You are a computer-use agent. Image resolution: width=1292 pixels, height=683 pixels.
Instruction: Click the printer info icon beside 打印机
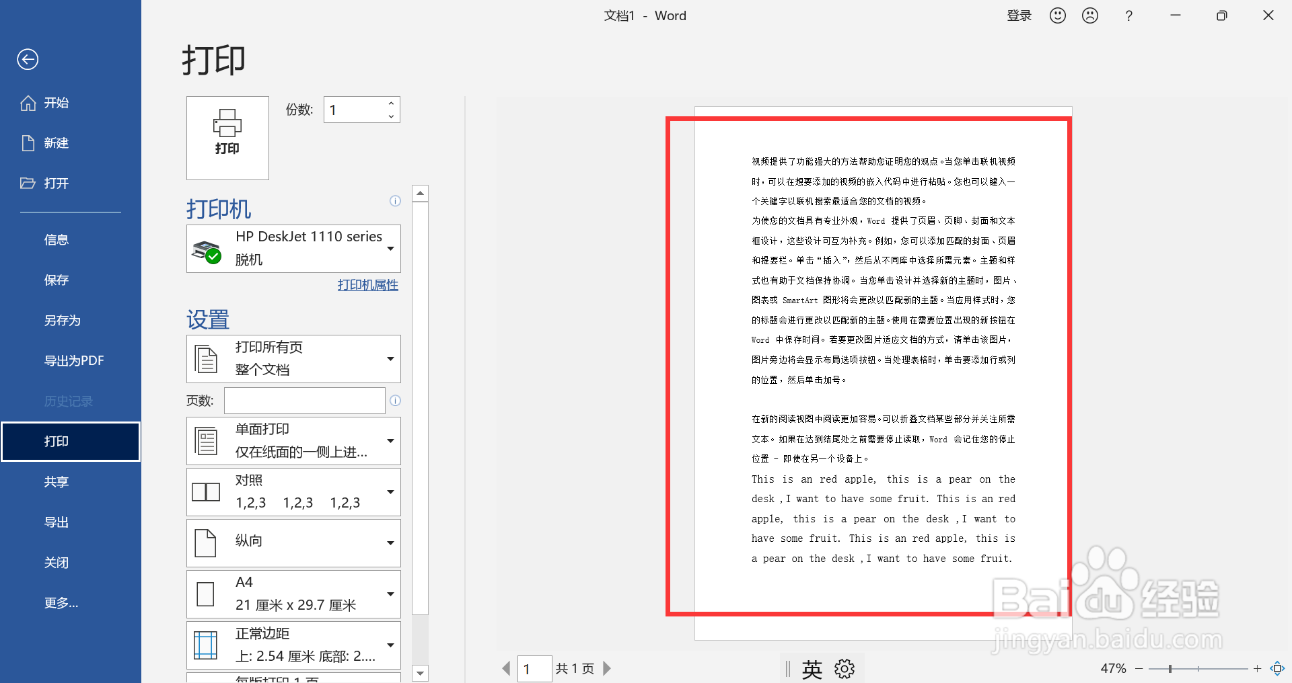coord(395,201)
